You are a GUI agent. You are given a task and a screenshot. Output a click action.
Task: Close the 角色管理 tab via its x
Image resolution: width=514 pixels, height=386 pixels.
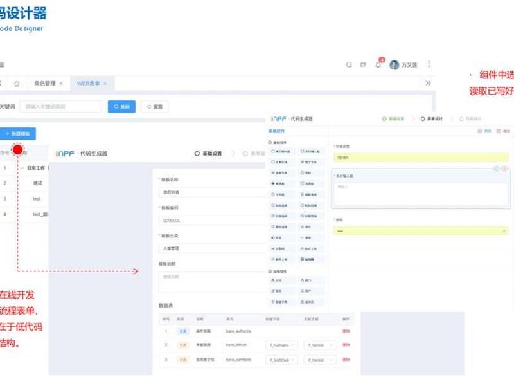(61, 84)
